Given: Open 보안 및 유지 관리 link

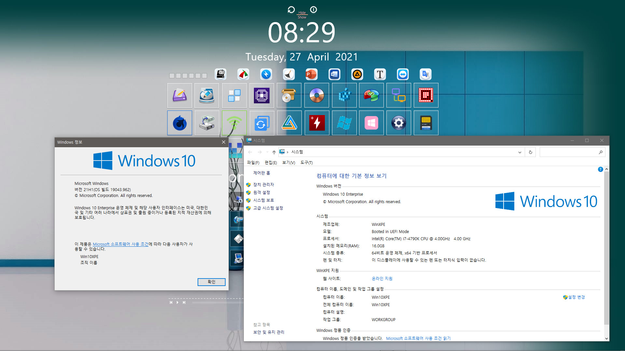Looking at the screenshot, I should (x=269, y=332).
